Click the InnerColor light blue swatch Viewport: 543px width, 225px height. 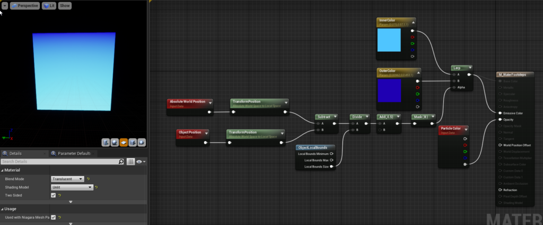point(389,40)
